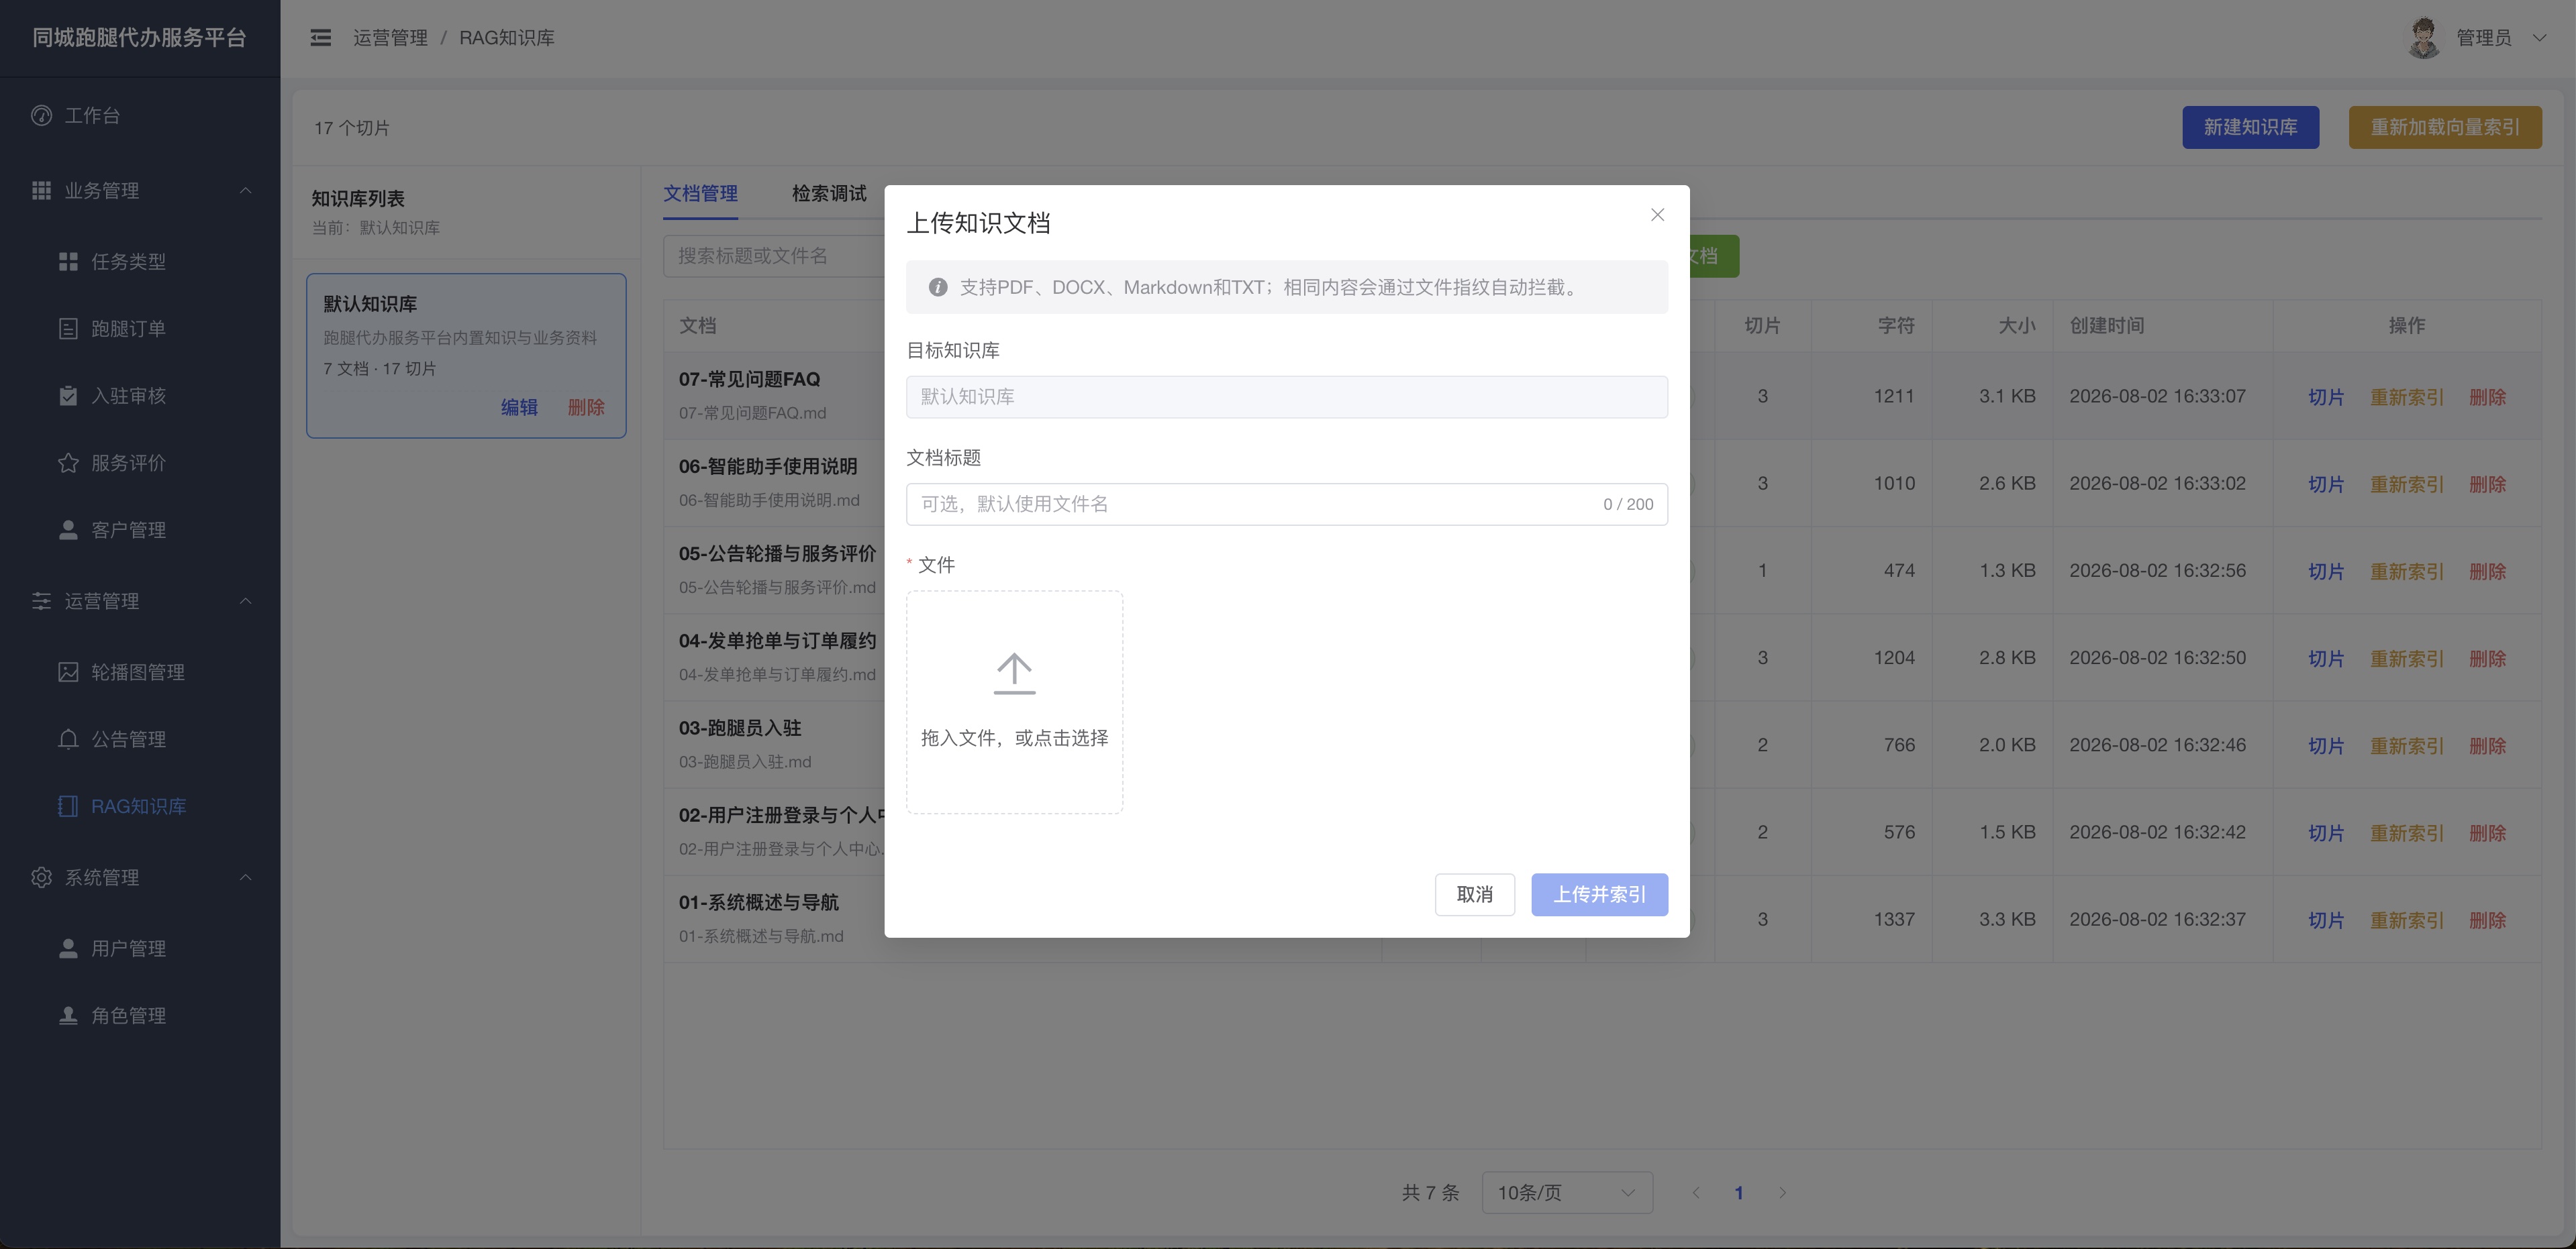This screenshot has width=2576, height=1249.
Task: Open the 管理员 user dropdown arrow
Action: coord(2539,38)
